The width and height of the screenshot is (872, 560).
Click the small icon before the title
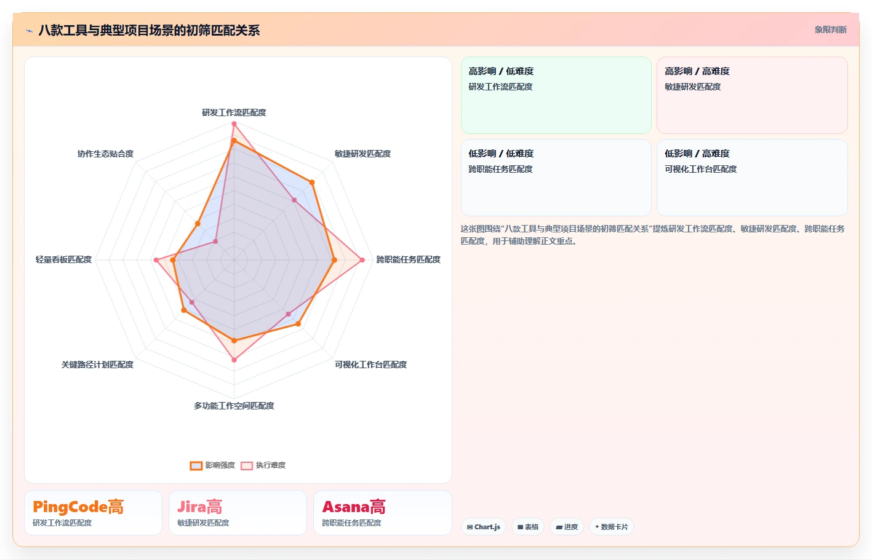29,31
